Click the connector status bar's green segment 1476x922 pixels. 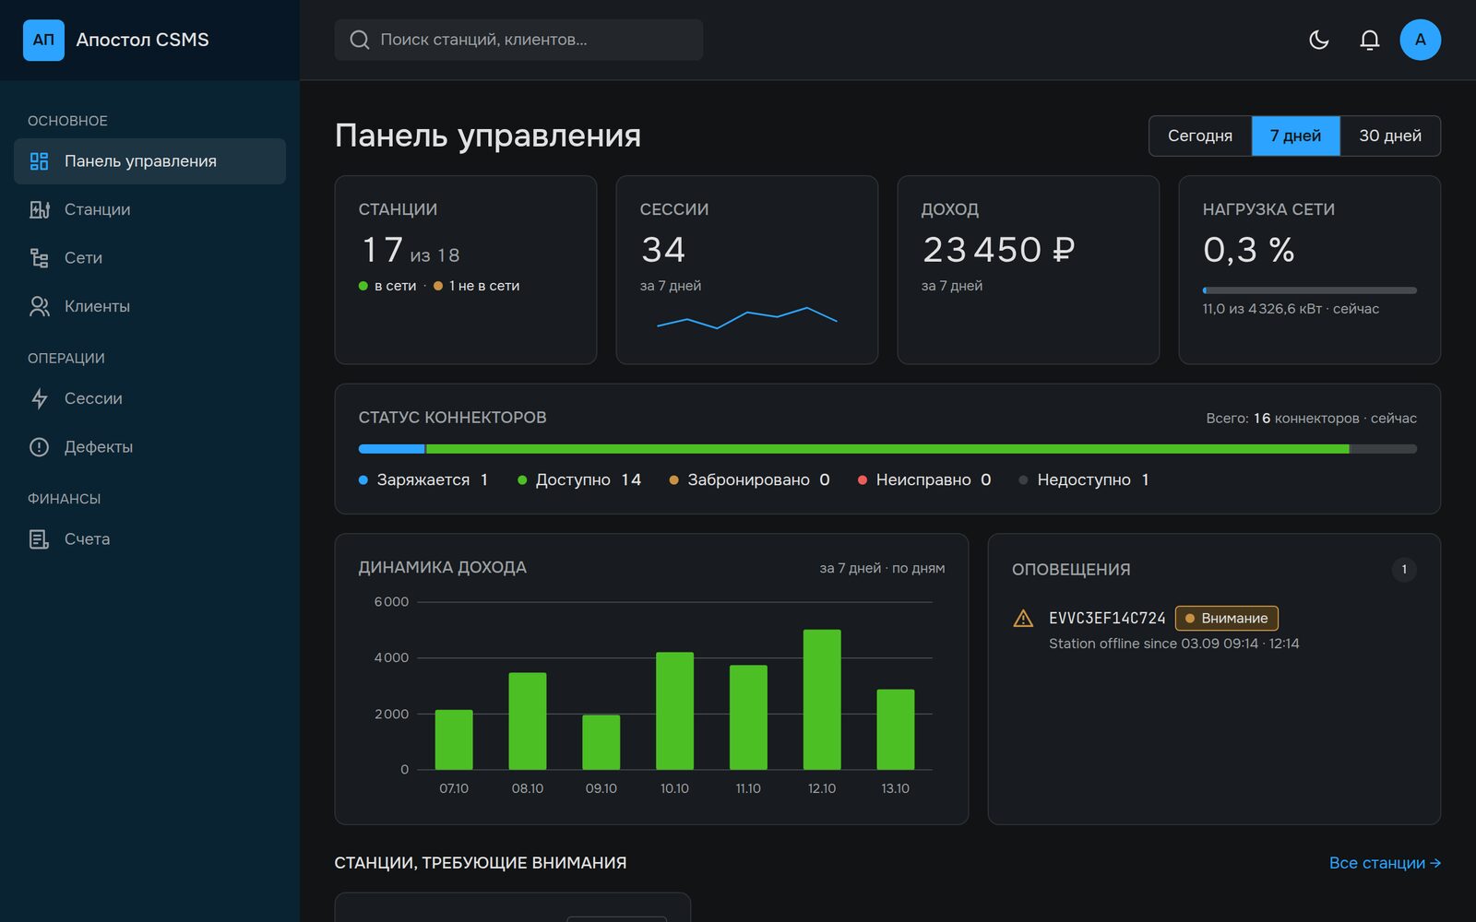tap(887, 449)
